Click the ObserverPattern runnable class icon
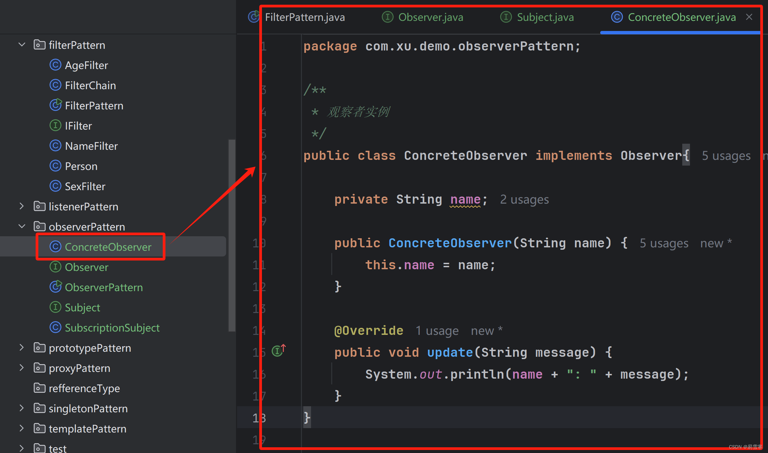The image size is (768, 453). click(56, 286)
